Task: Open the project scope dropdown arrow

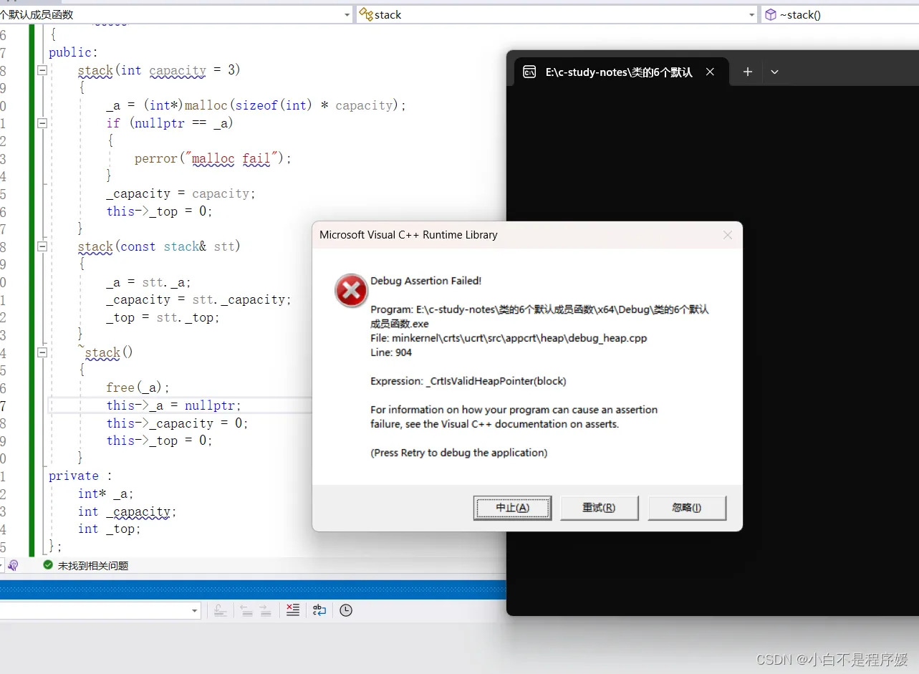Action: 347,14
